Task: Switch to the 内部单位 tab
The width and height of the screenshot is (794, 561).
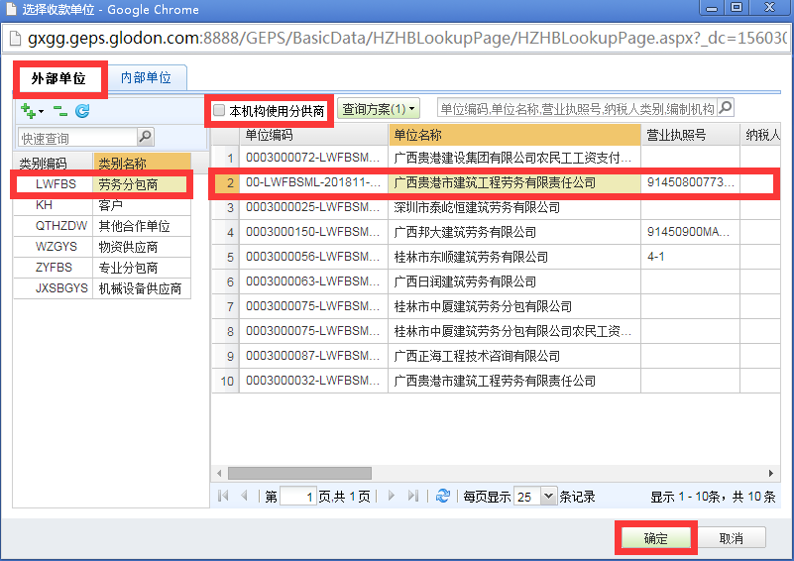Action: pyautogui.click(x=146, y=78)
